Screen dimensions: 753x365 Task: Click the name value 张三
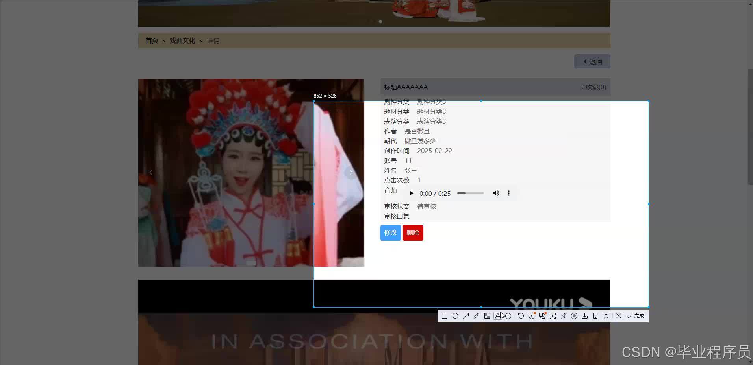411,170
